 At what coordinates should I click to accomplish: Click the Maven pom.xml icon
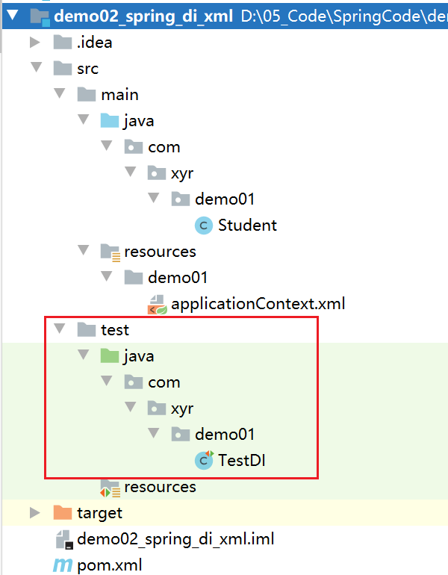(62, 565)
